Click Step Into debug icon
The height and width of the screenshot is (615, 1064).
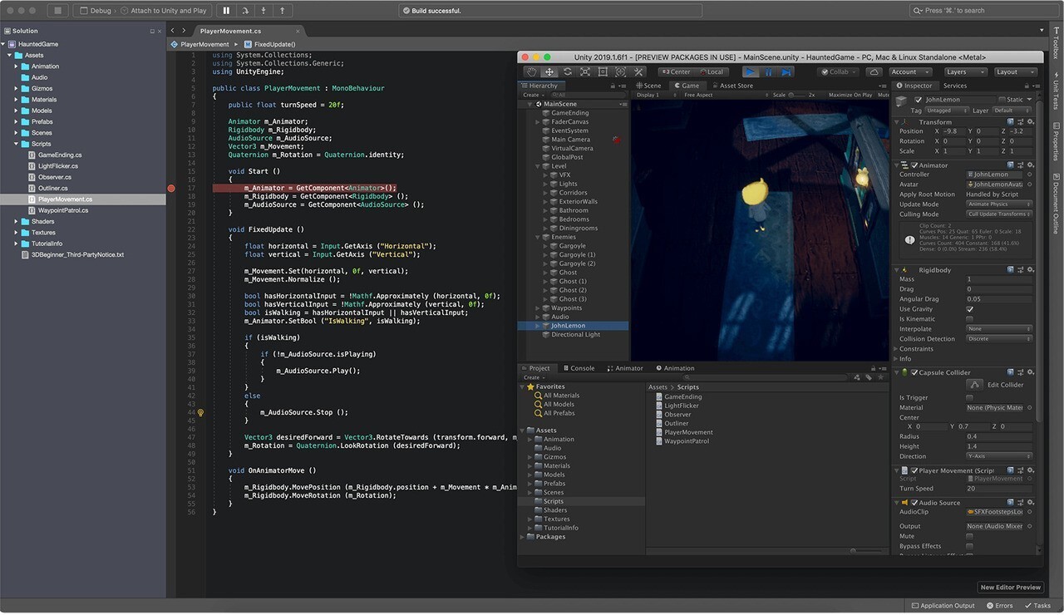click(264, 11)
